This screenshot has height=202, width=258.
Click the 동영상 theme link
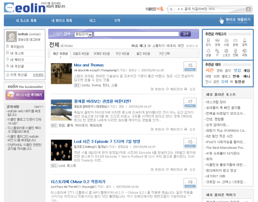(x=239, y=82)
